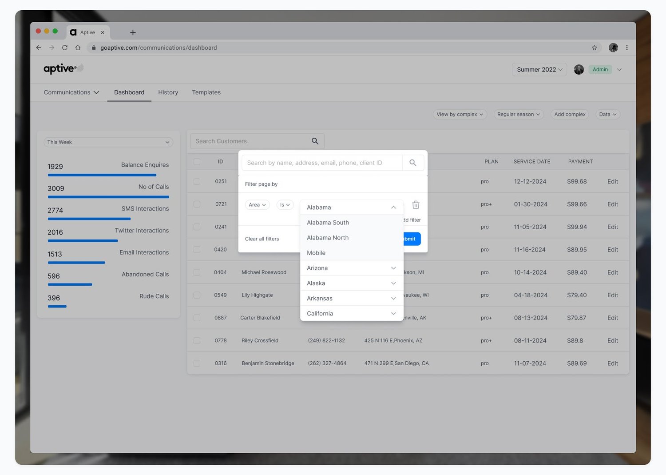Click the Balance Enquires progress bar

[102, 175]
